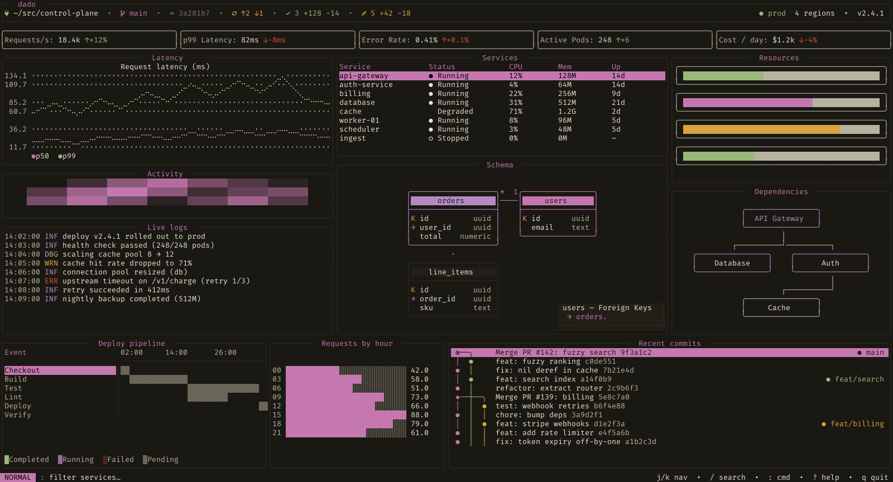Viewport: 893px width, 482px height.
Task: Open the orders table header in Schema
Action: coord(453,201)
